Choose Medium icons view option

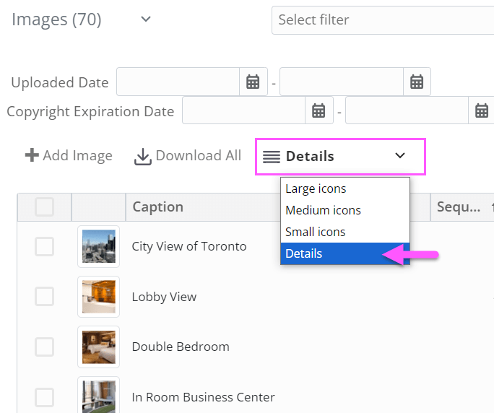pyautogui.click(x=323, y=211)
